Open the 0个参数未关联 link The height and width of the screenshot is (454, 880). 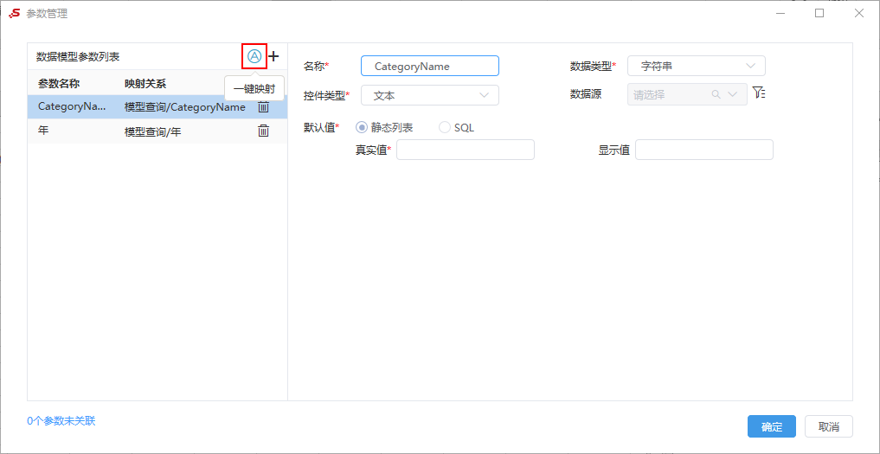coord(61,421)
